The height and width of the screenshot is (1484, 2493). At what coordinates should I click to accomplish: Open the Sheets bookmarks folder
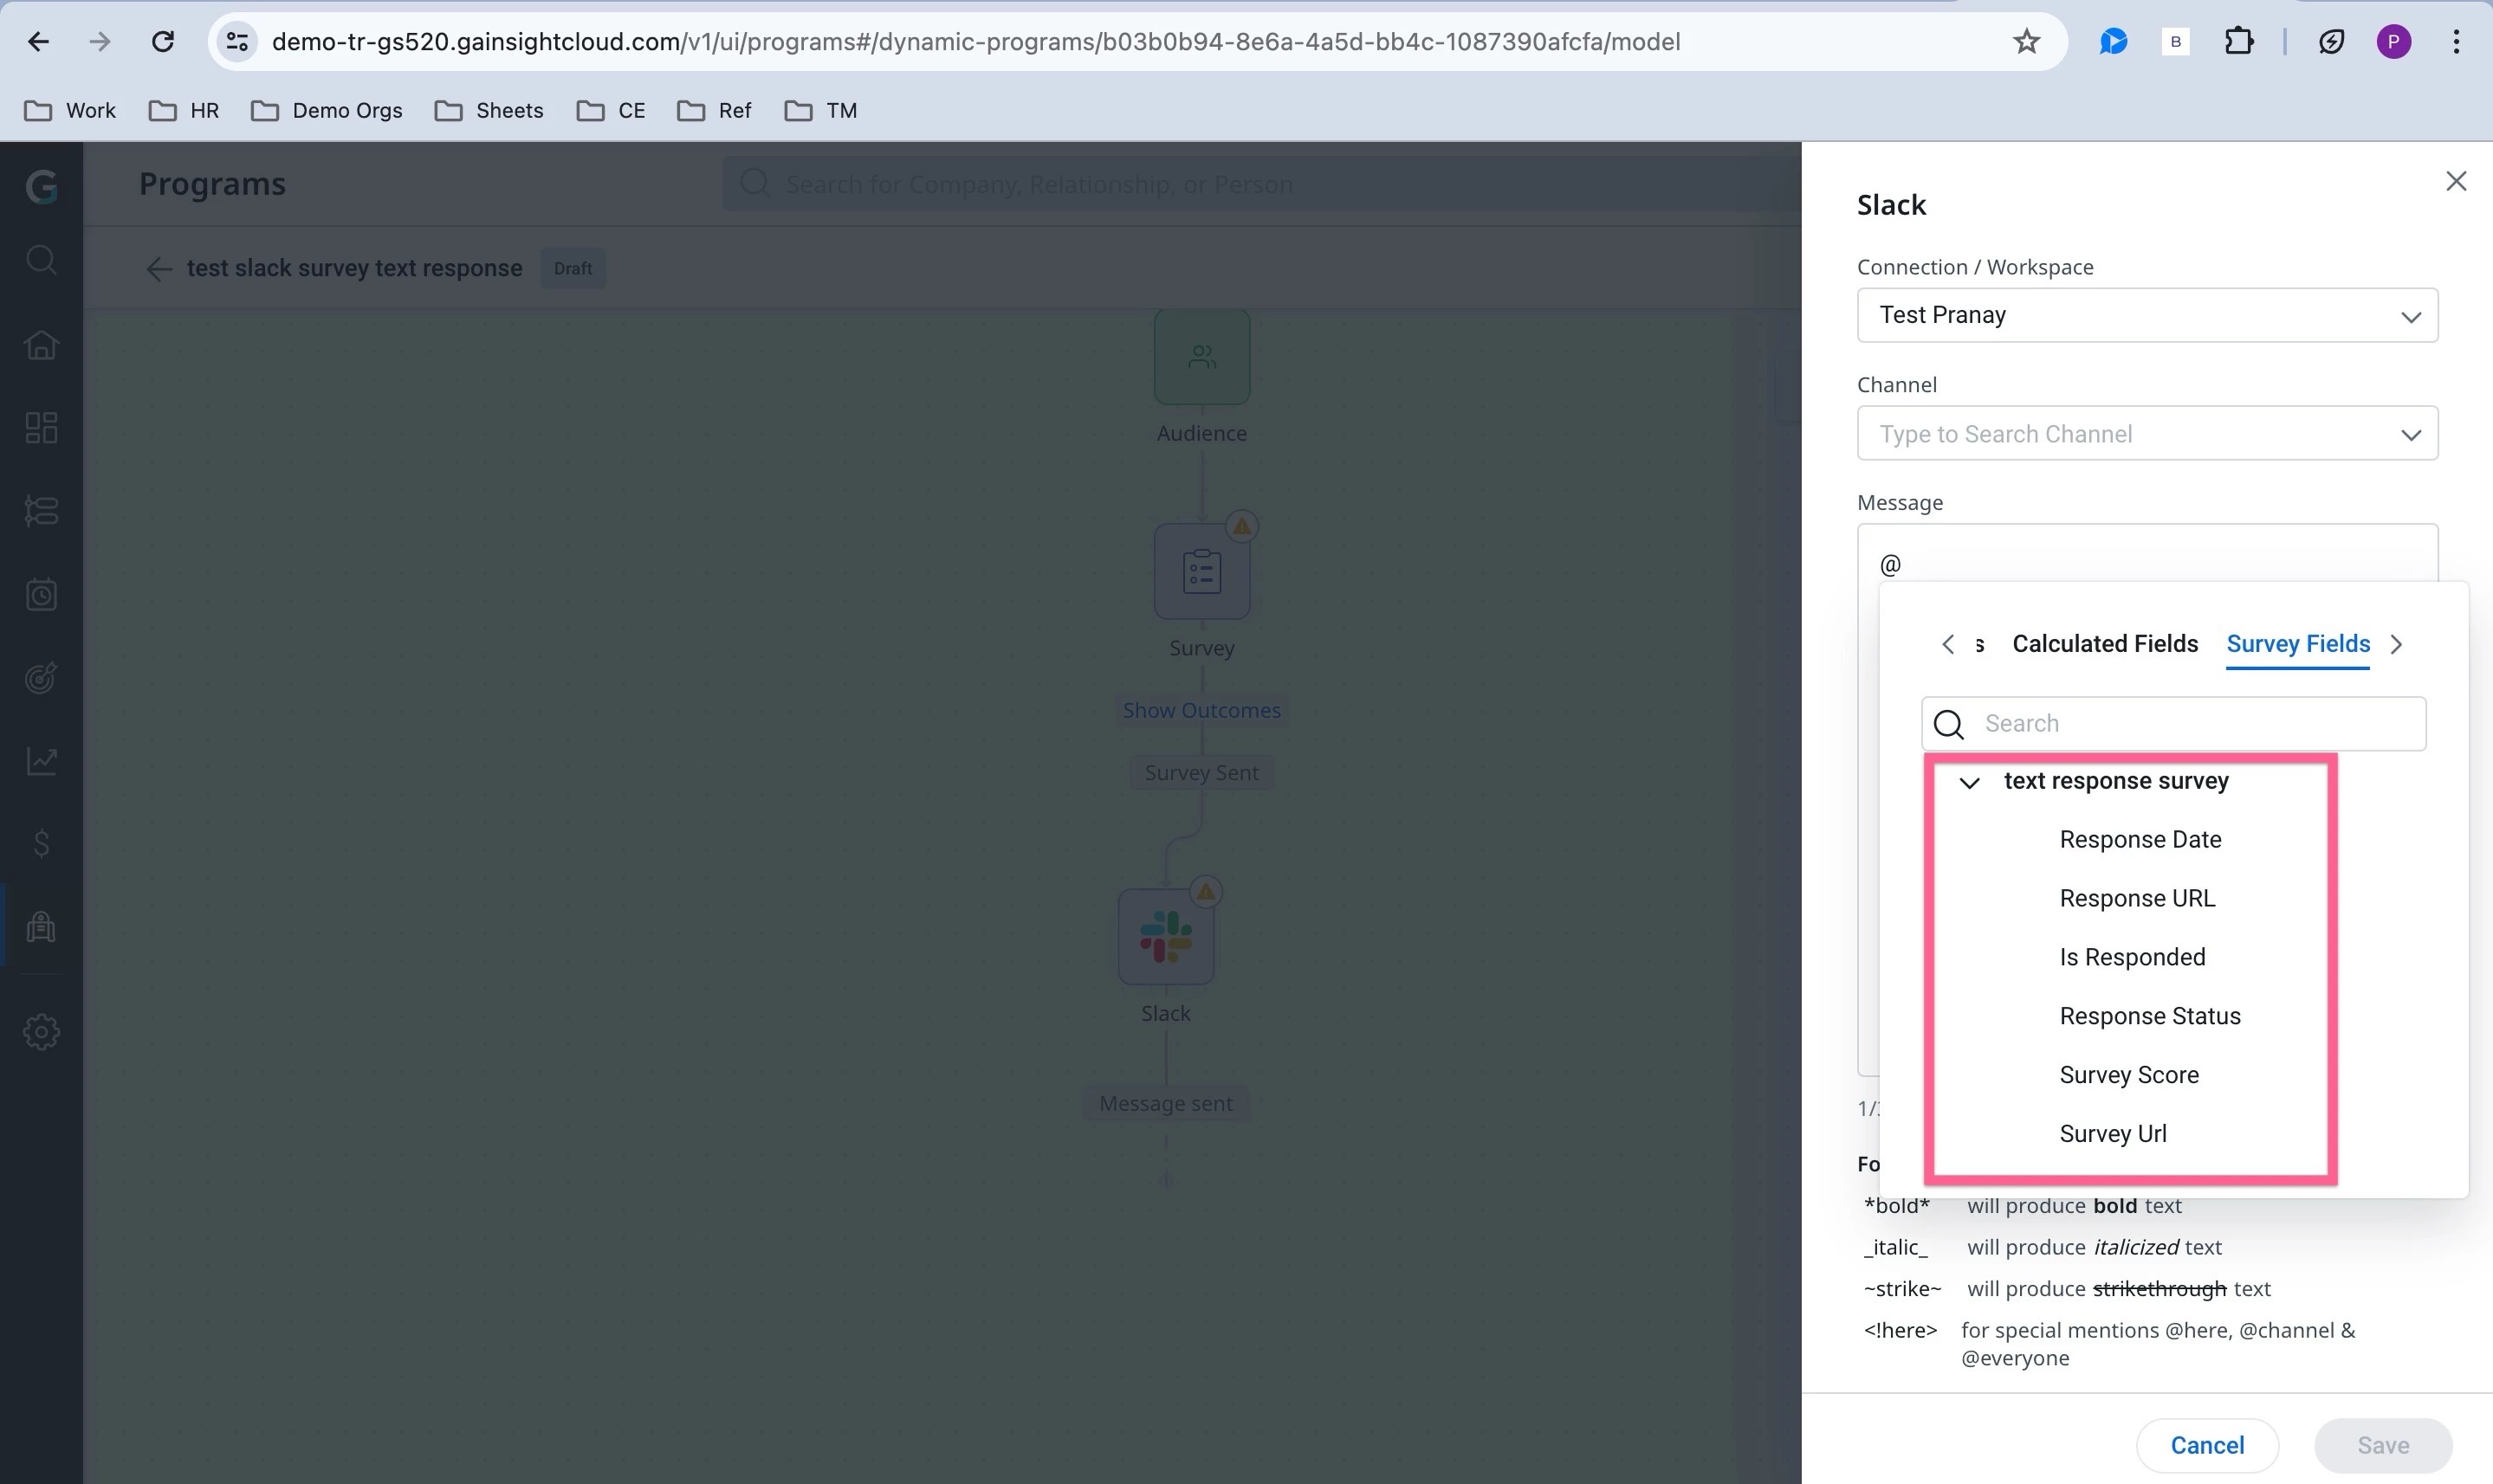click(489, 110)
